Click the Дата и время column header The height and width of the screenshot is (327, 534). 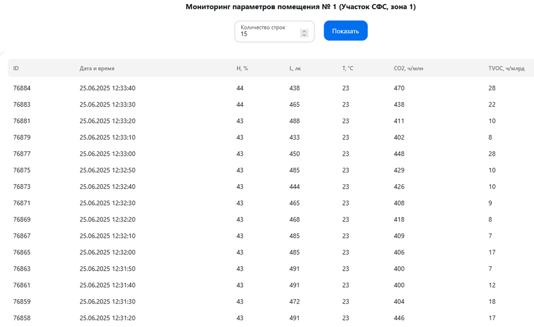tap(97, 68)
